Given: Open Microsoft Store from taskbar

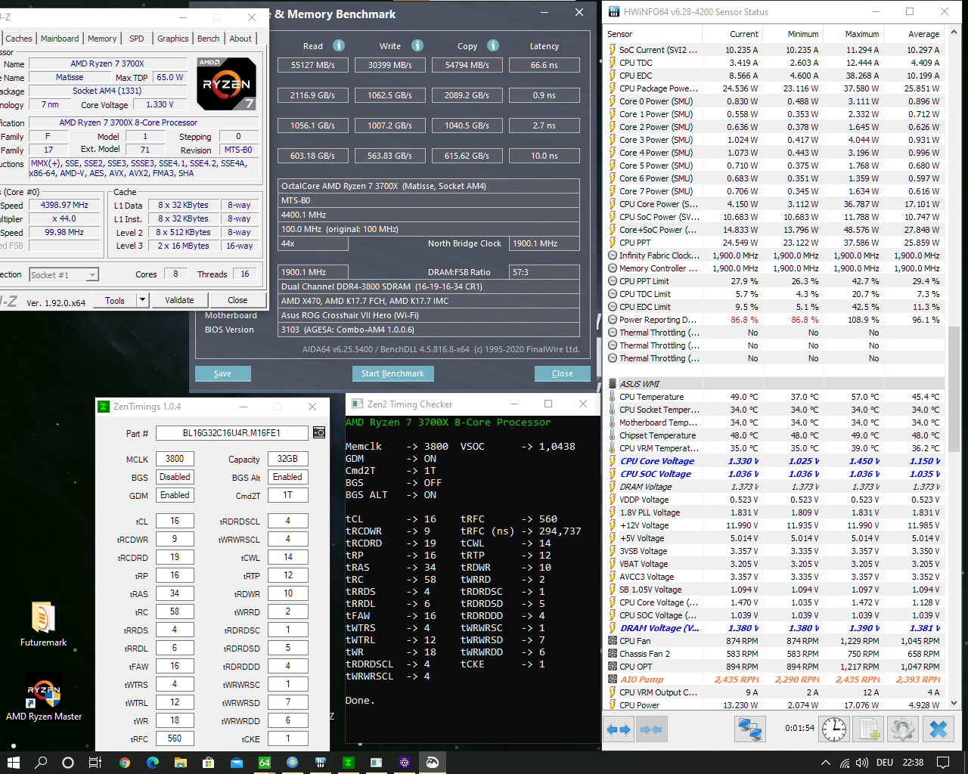Looking at the screenshot, I should click(x=209, y=763).
